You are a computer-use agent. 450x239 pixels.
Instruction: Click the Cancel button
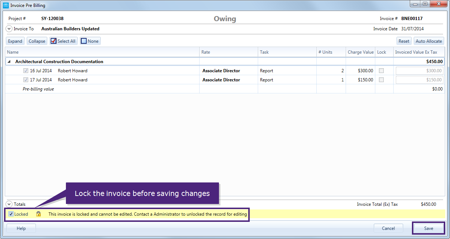pyautogui.click(x=388, y=228)
